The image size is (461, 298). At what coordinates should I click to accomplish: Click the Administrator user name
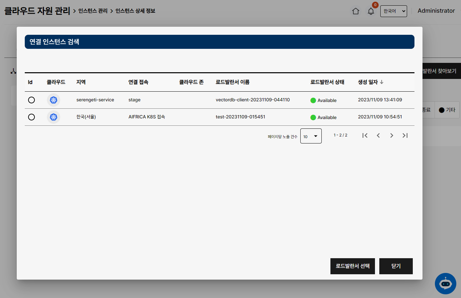(x=436, y=11)
